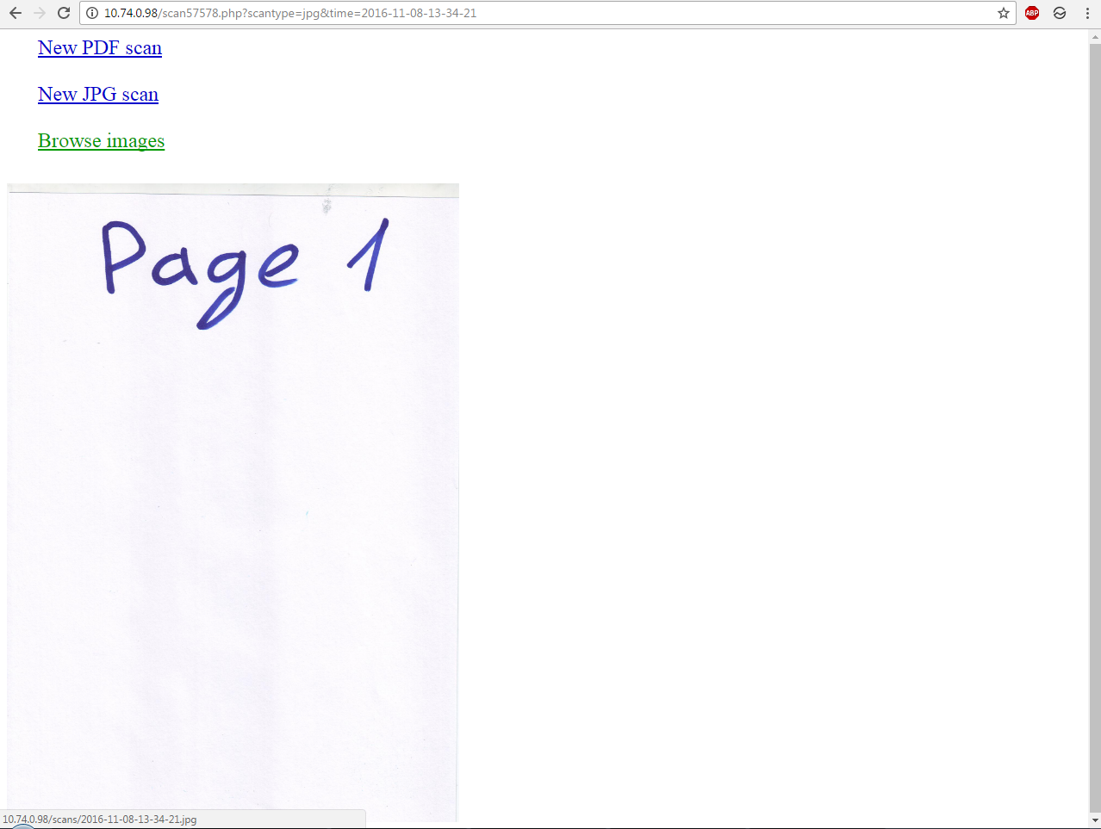The image size is (1101, 829).
Task: Start a New JPG scan
Action: [x=98, y=95]
